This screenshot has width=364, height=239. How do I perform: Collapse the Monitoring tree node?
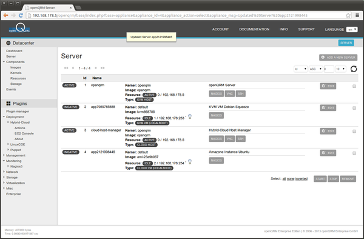click(4, 161)
